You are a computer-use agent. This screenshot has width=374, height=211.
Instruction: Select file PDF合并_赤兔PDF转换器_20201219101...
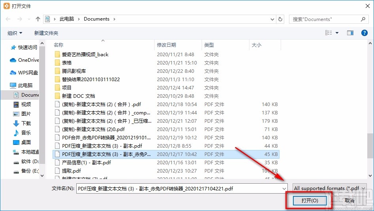pos(166,138)
